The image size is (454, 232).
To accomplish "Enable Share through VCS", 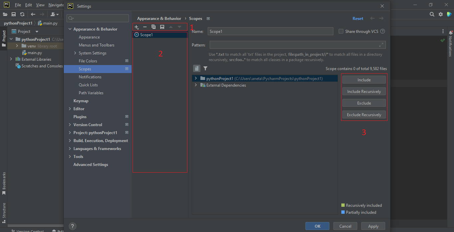I will [x=341, y=31].
